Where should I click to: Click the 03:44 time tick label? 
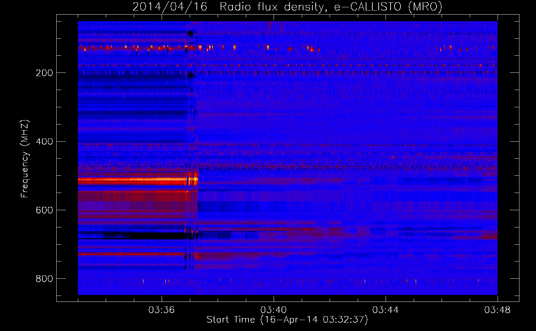(385, 310)
